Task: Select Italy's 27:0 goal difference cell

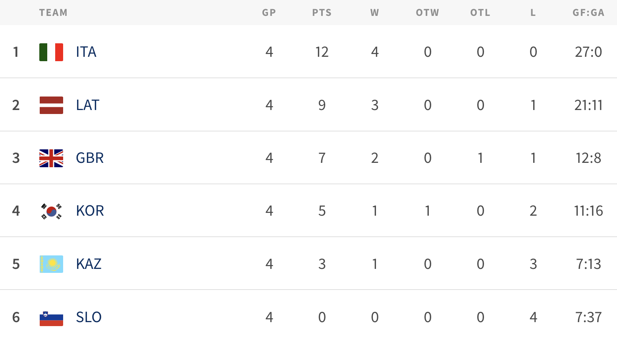Action: point(588,52)
